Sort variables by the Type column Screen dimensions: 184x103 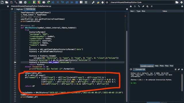[x=138, y=11]
